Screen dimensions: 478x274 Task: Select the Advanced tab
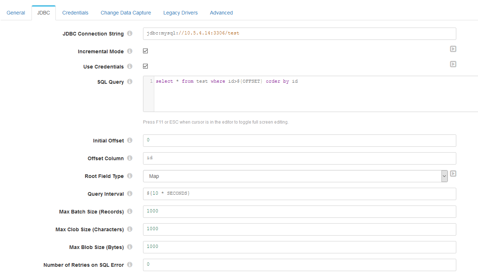click(x=221, y=13)
